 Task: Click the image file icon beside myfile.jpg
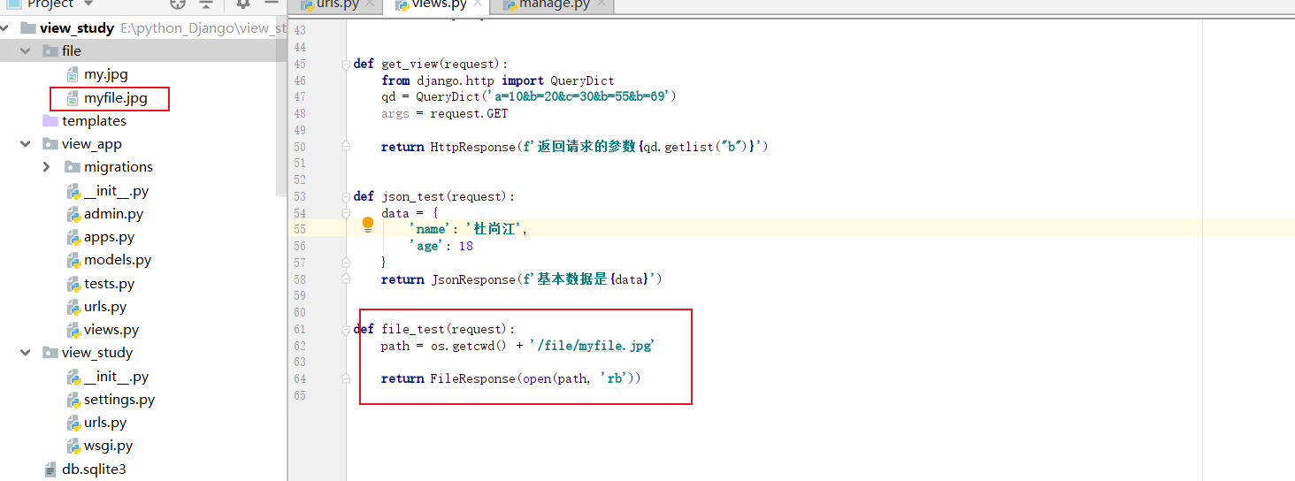(x=73, y=98)
